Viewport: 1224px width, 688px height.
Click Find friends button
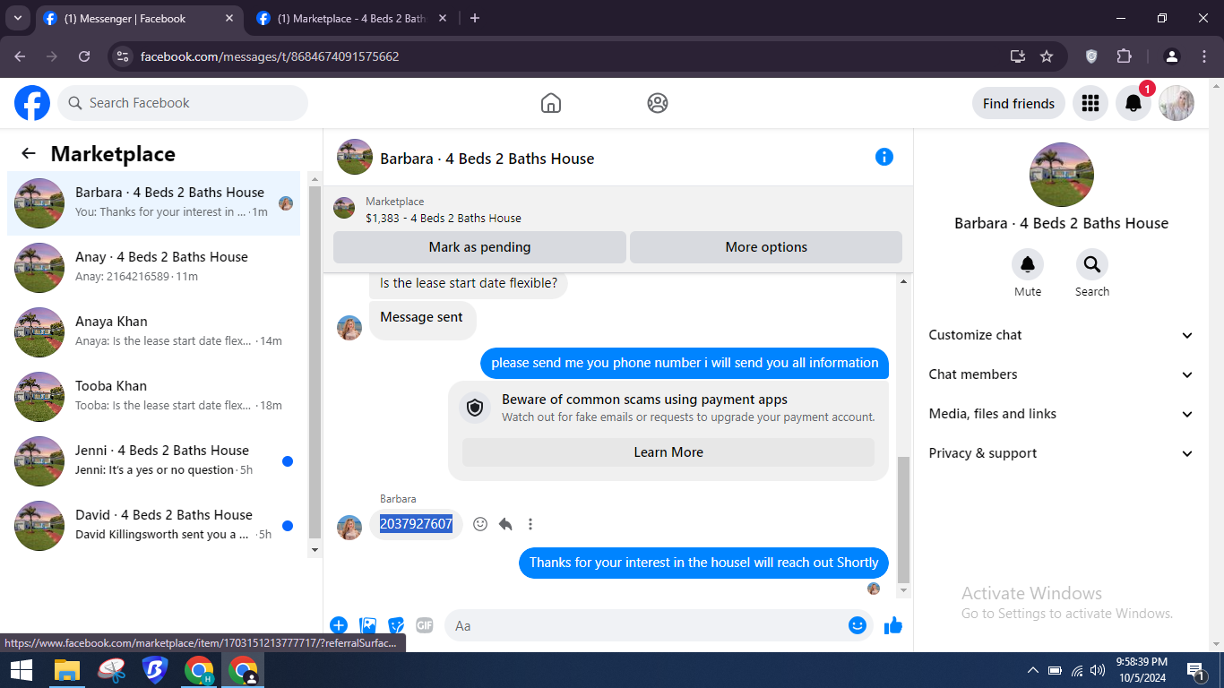(1019, 103)
